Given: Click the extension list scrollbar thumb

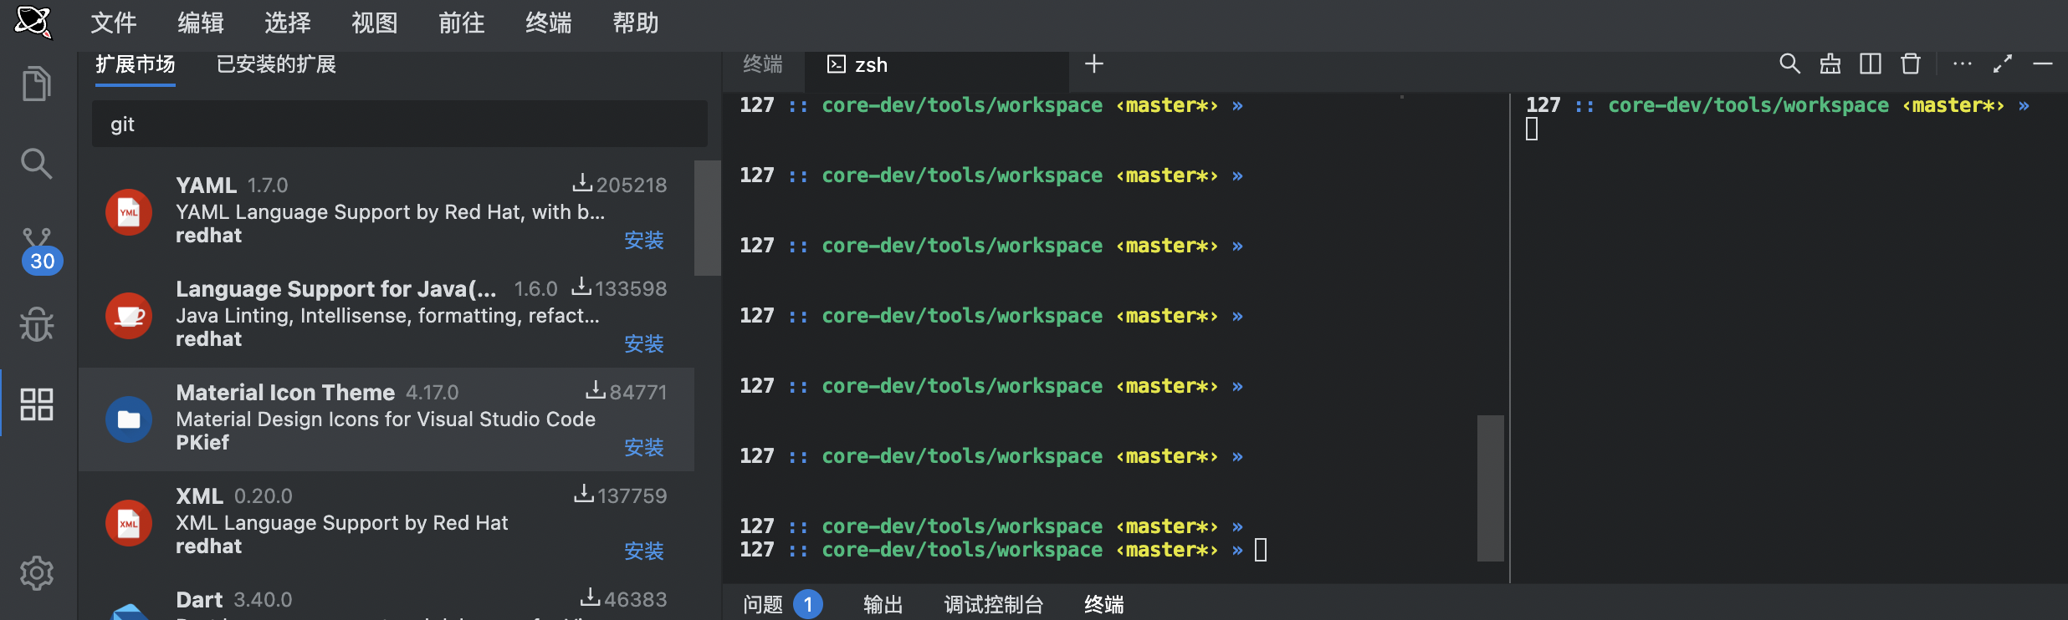Looking at the screenshot, I should coord(708,218).
